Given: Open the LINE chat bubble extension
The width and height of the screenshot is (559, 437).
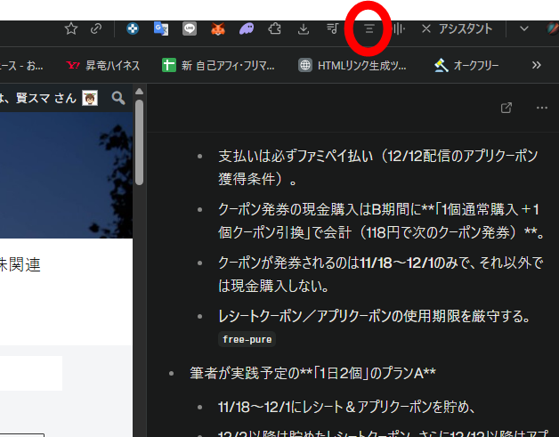Looking at the screenshot, I should click(x=190, y=28).
